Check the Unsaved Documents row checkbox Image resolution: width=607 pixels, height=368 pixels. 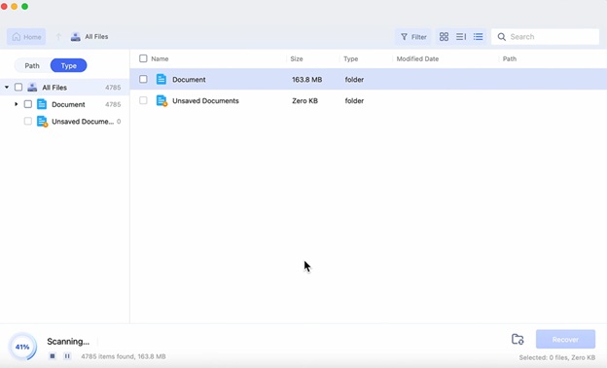143,100
